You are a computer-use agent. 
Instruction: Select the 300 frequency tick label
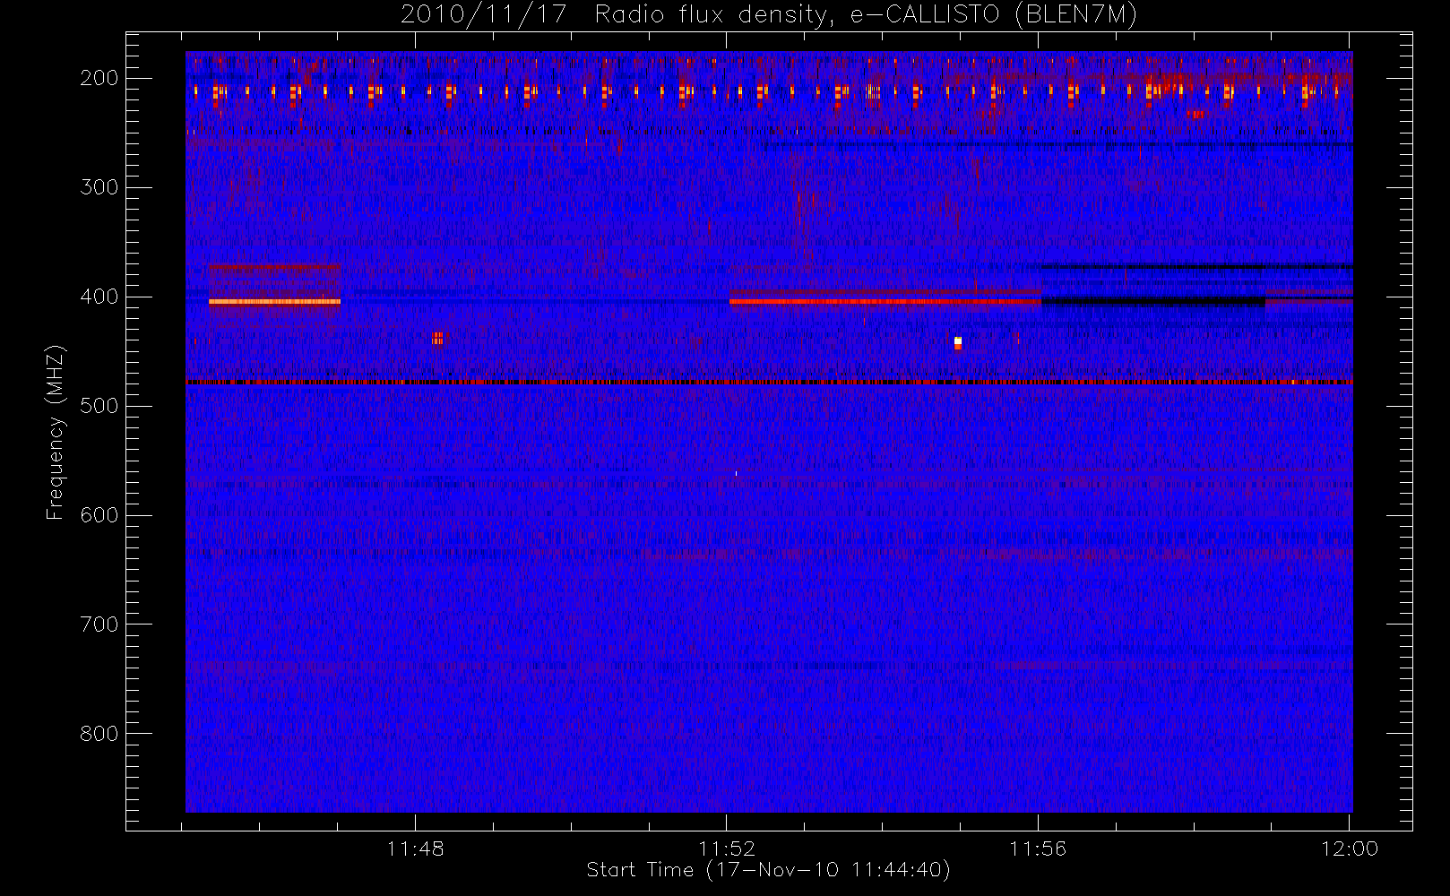(x=99, y=187)
